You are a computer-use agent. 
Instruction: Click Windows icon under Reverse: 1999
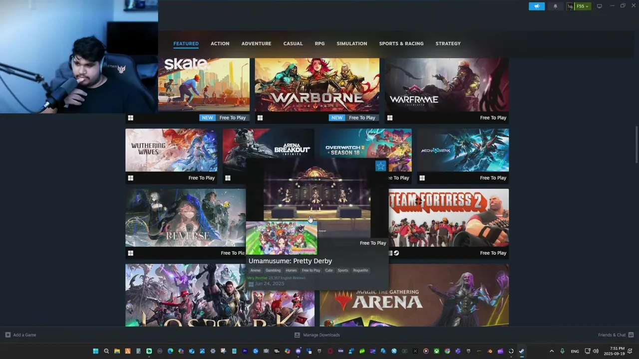click(130, 253)
